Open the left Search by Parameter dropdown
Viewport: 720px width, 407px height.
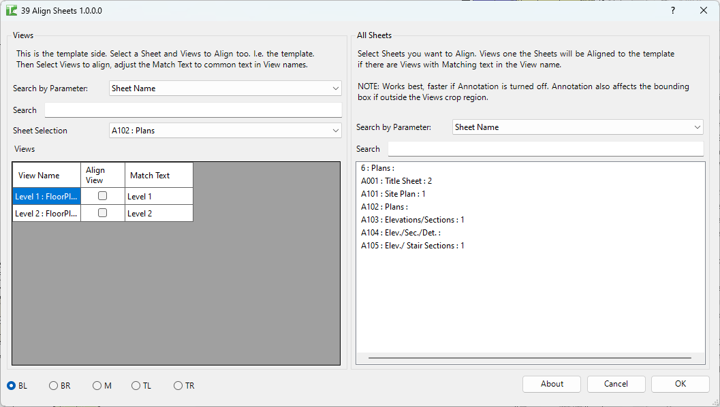pos(225,88)
